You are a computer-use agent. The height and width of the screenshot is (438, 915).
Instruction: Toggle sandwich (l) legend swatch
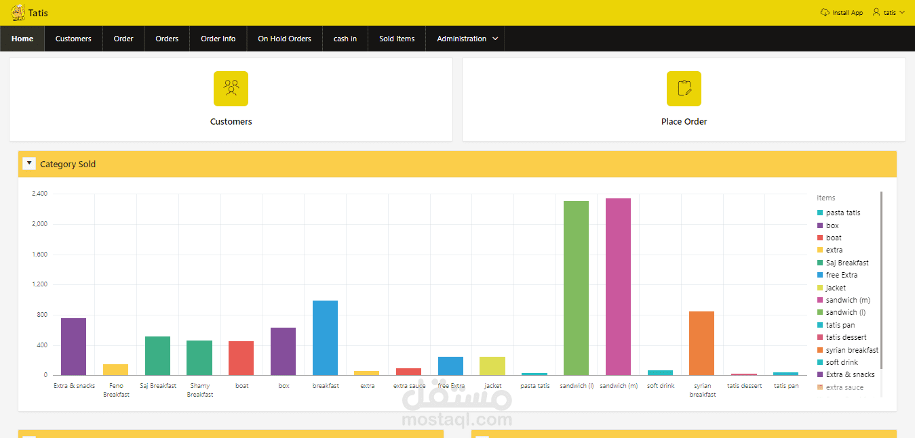(x=820, y=312)
